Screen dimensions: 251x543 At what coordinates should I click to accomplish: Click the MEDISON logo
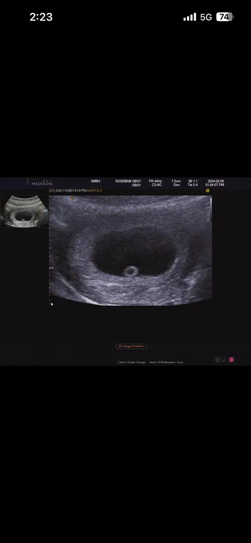(x=42, y=183)
